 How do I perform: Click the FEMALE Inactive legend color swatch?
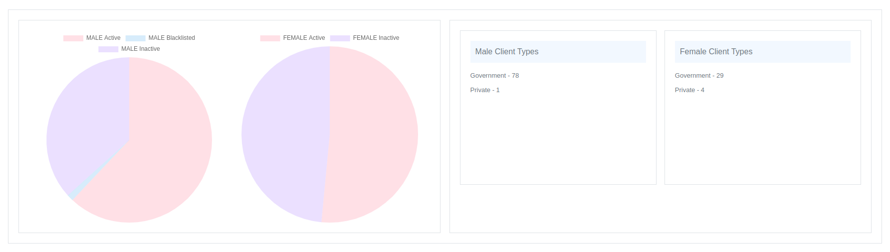click(340, 38)
